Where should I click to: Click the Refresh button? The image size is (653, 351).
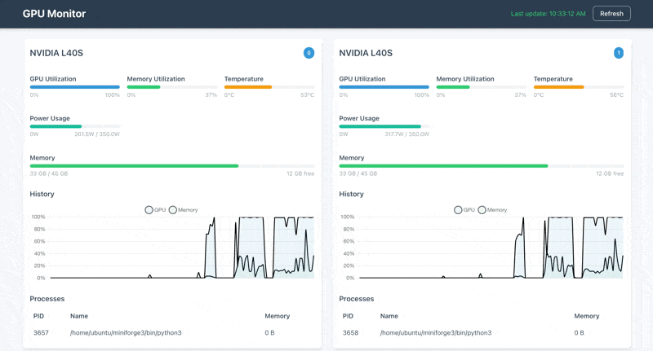pos(611,13)
